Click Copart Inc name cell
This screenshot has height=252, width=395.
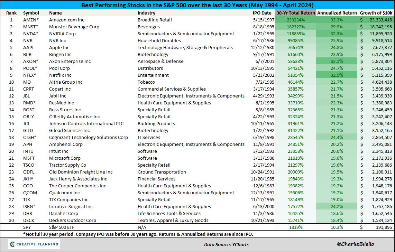(60, 89)
